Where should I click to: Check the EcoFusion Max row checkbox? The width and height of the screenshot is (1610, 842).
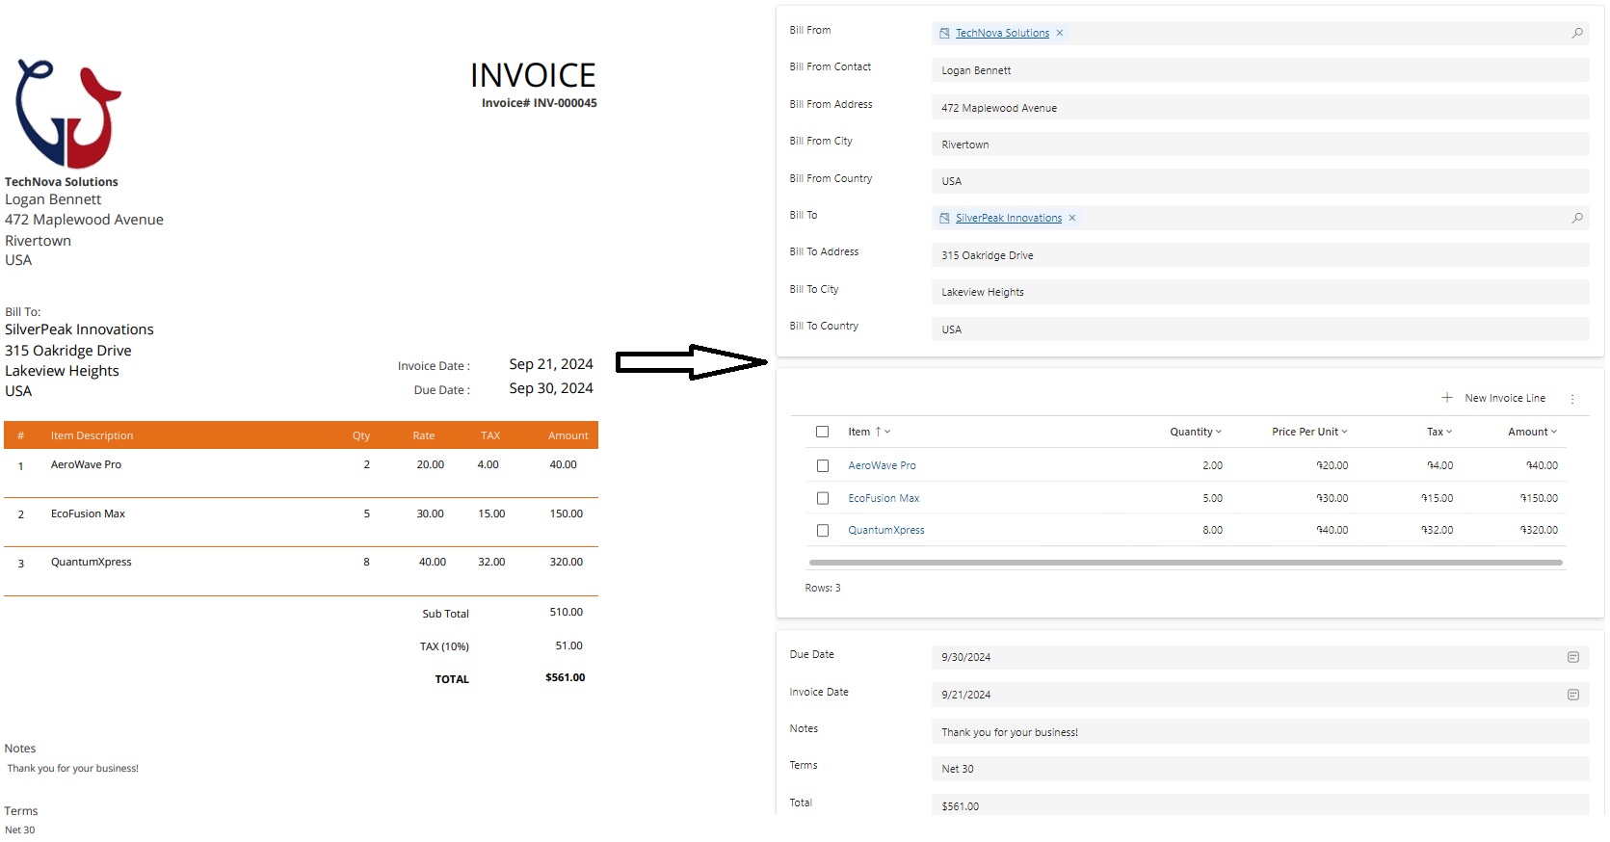(822, 498)
